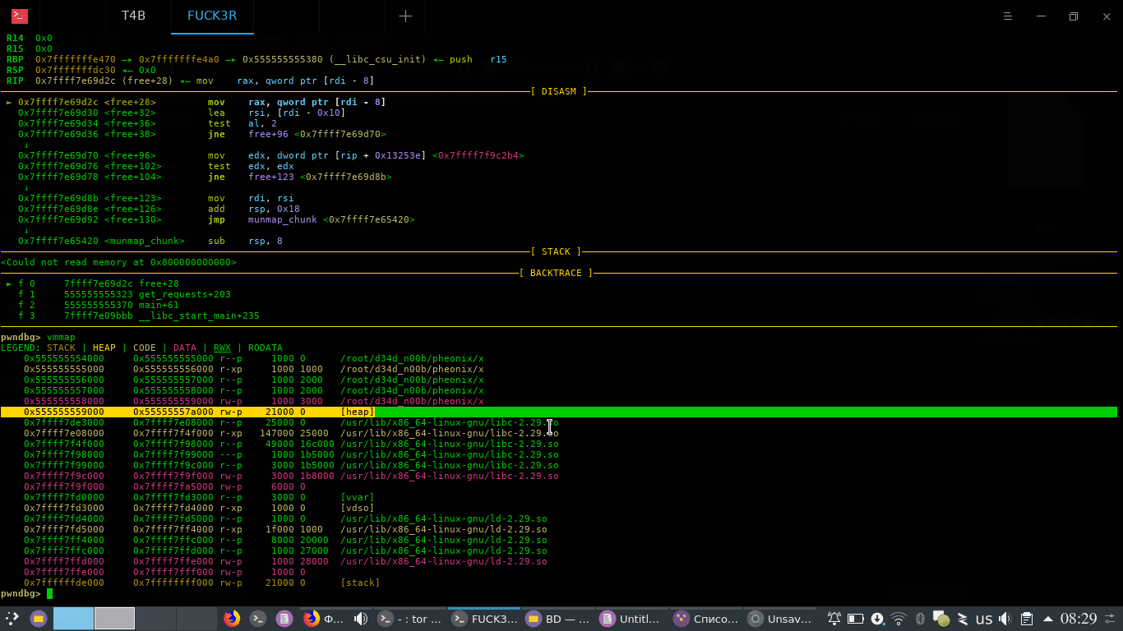The height and width of the screenshot is (631, 1123).
Task: Open the volume control tray icon
Action: point(1005,619)
